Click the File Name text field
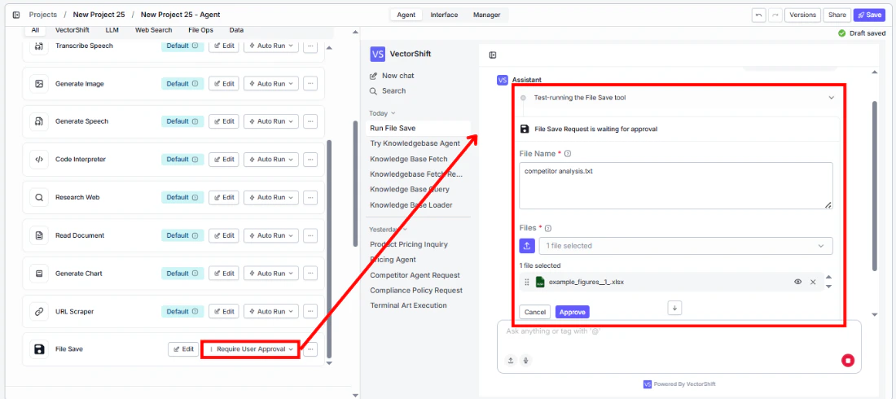The width and height of the screenshot is (896, 399). (676, 186)
